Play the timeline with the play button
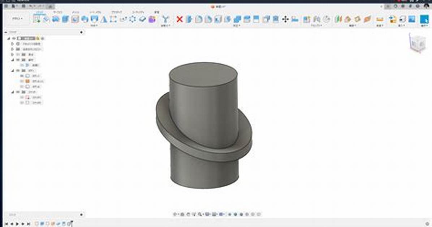432x227 pixels. click(x=17, y=224)
